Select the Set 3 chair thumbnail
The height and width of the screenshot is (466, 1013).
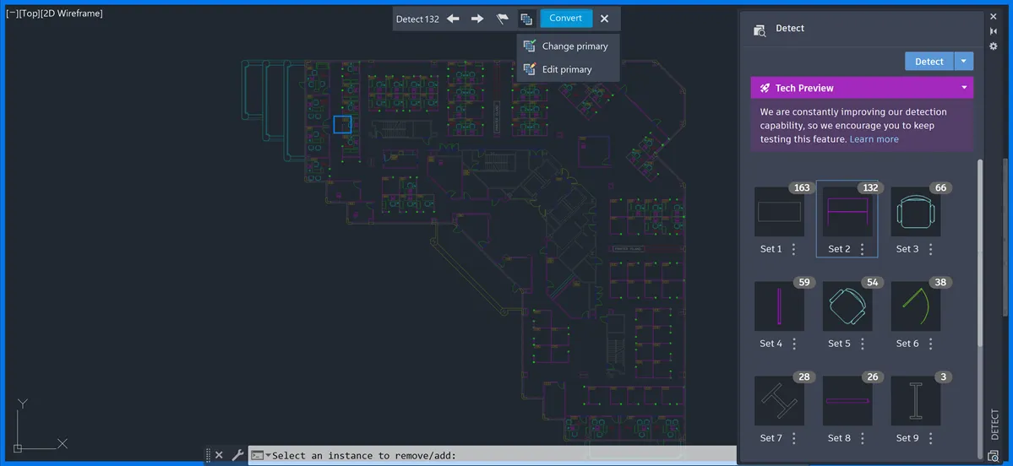coord(916,212)
